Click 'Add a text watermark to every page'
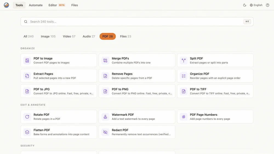This screenshot has width=274, height=154. 133,119
